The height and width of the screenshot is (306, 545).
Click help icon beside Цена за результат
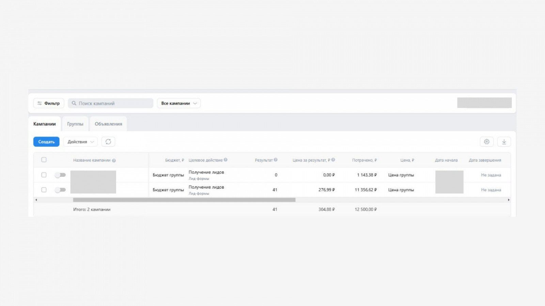333,160
